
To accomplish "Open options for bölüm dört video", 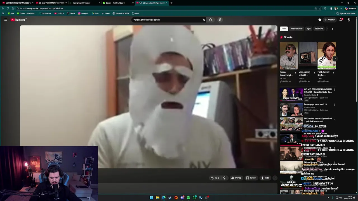I will click(x=335, y=119).
